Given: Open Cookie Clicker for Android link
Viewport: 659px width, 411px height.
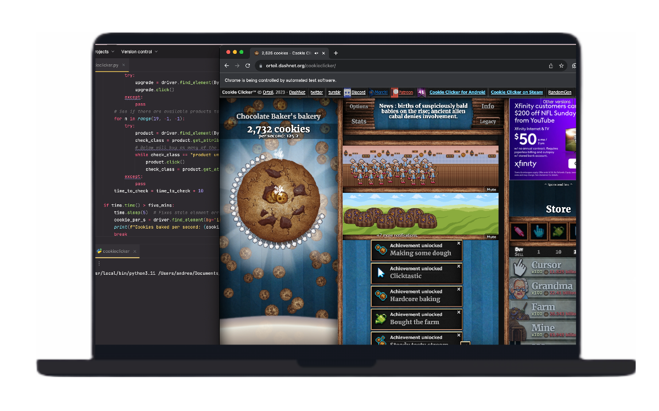Looking at the screenshot, I should (x=457, y=92).
